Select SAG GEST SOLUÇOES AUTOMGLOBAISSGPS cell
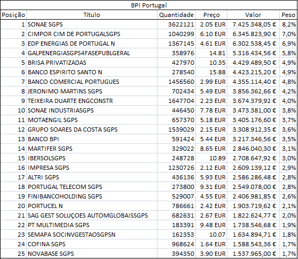 92,215
